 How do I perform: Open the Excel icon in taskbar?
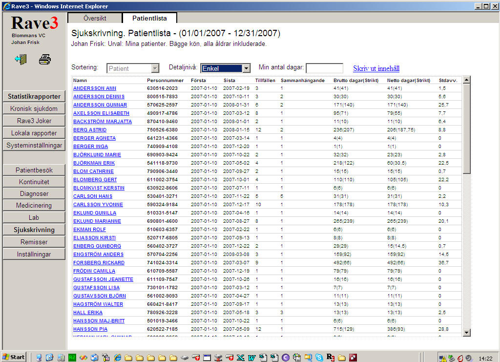240,358
